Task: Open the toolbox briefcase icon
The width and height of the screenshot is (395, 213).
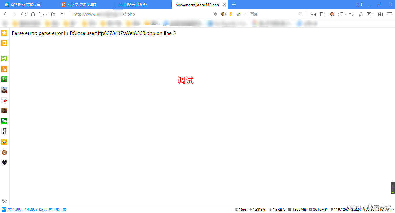Action: pyautogui.click(x=313, y=14)
